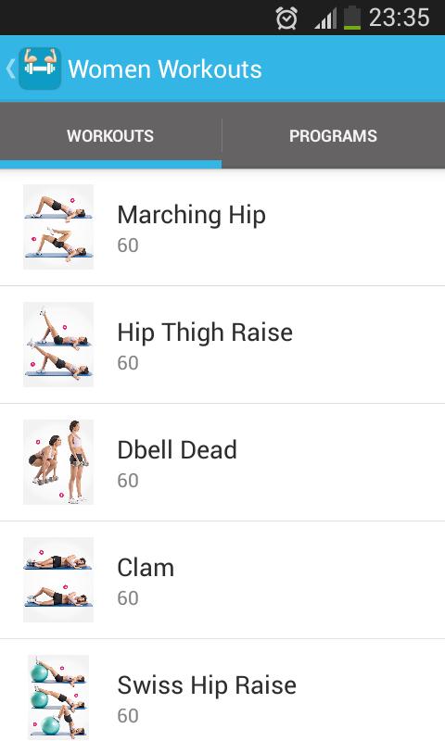Tap the Women Workouts header title
This screenshot has width=445, height=741.
click(165, 69)
